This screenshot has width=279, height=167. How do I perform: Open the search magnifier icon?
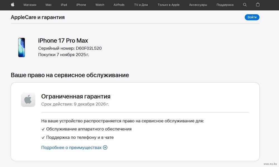pyautogui.click(x=245, y=5)
